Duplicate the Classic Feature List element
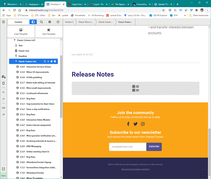 [51, 61]
